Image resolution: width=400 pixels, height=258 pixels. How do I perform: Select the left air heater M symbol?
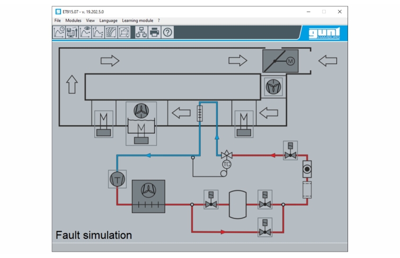tap(103, 124)
